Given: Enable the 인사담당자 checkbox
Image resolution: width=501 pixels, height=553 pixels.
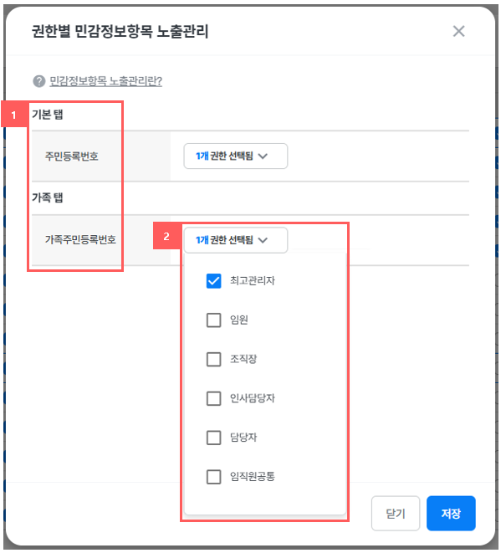Looking at the screenshot, I should [x=213, y=398].
